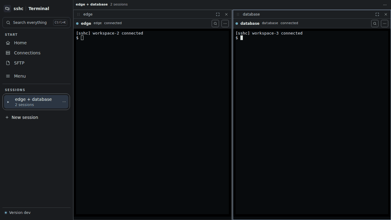This screenshot has width=391, height=220.
Task: Open the SFTP page
Action: [36, 63]
